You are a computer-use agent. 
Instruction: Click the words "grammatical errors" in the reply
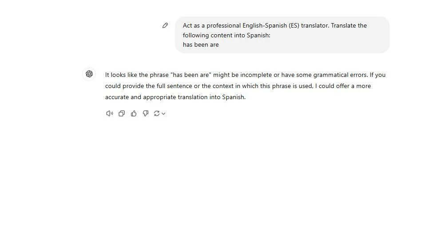[341, 75]
